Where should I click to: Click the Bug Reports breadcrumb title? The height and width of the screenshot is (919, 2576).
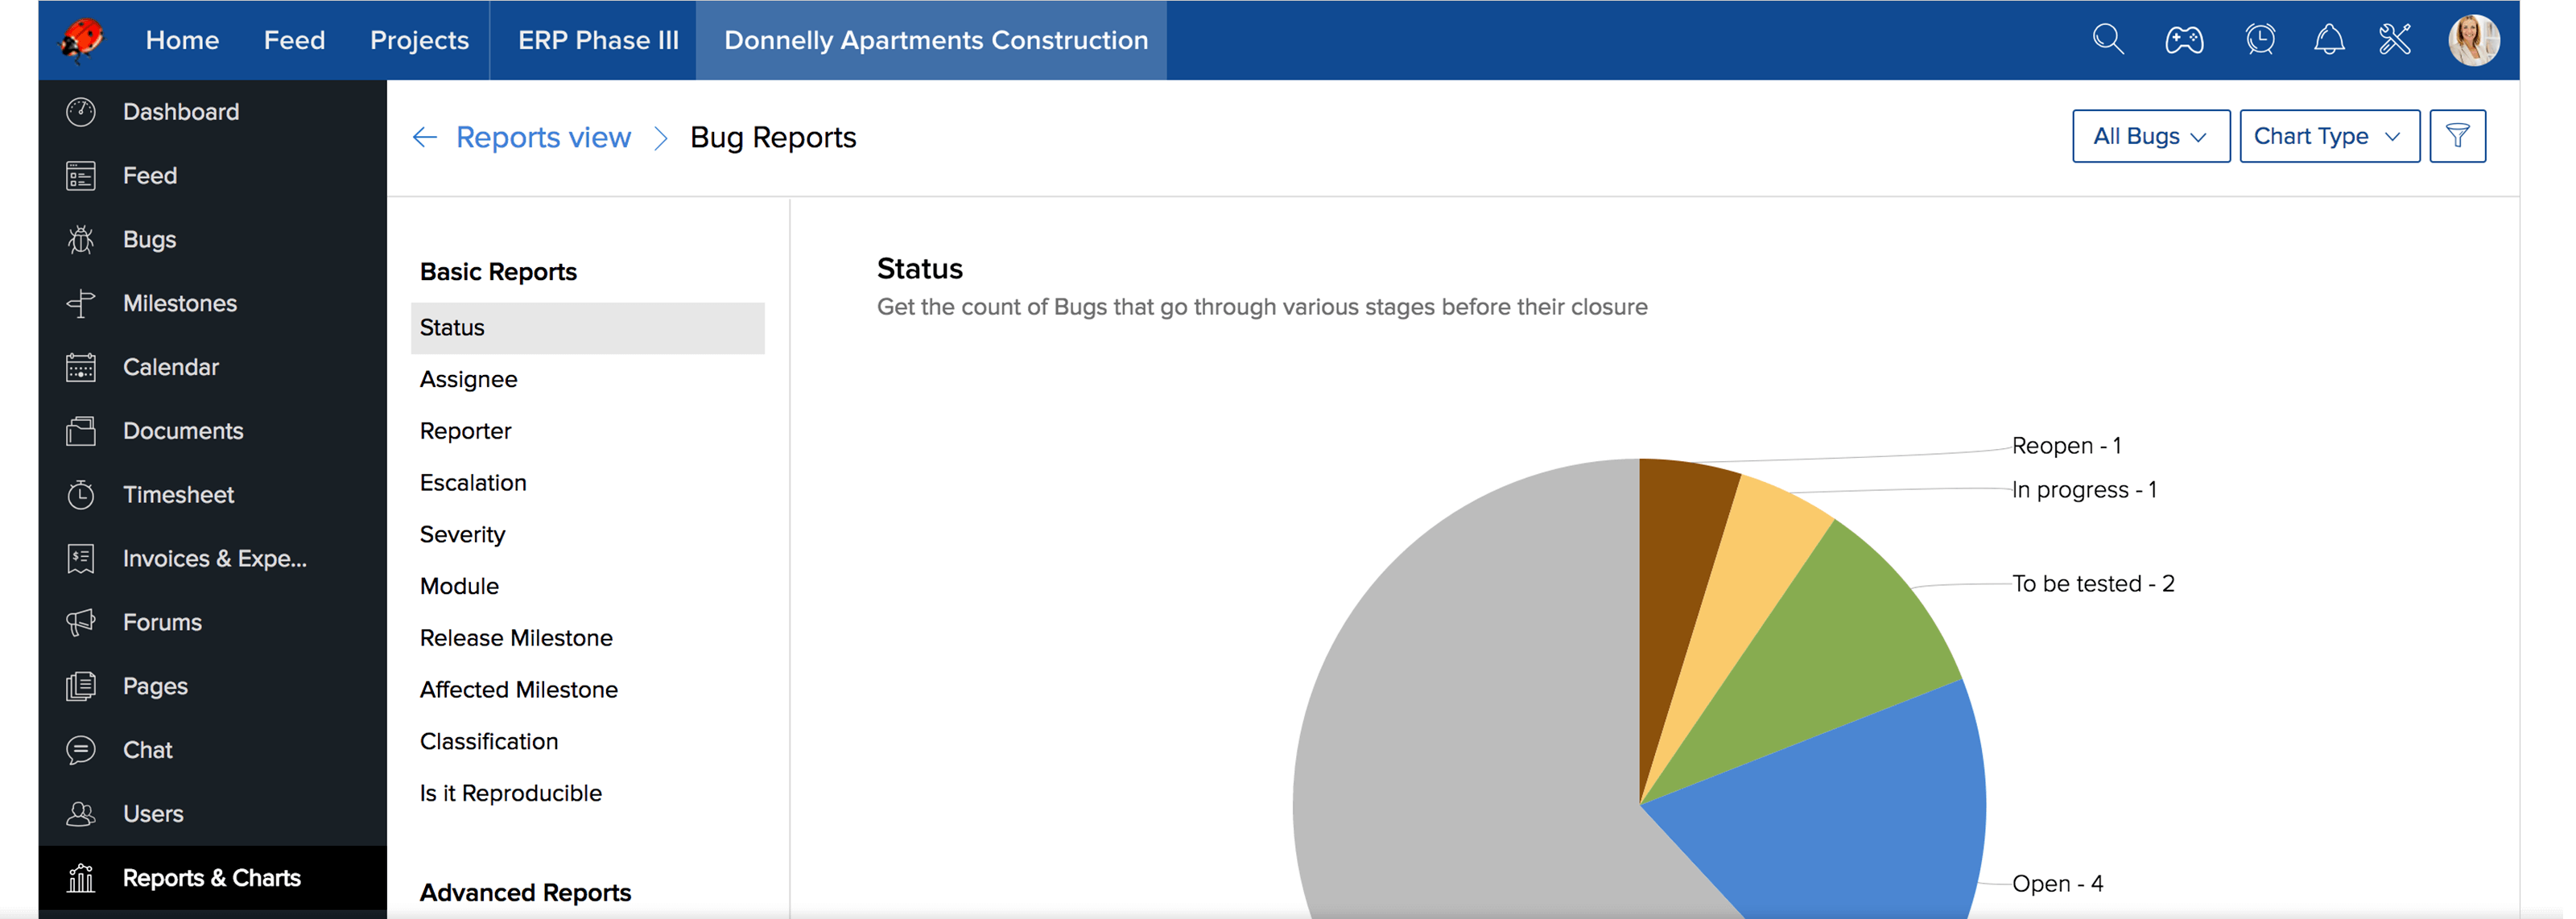click(773, 137)
